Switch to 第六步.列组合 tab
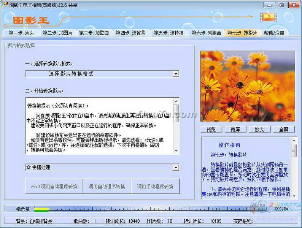Screen dimensions: 302x228 (x=207, y=33)
